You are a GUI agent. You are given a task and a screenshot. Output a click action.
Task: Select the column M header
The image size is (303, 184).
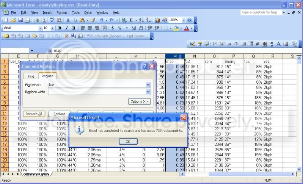[175, 56]
